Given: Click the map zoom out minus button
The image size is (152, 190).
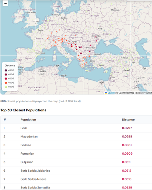Looking at the screenshot, I should [x=5, y=3].
